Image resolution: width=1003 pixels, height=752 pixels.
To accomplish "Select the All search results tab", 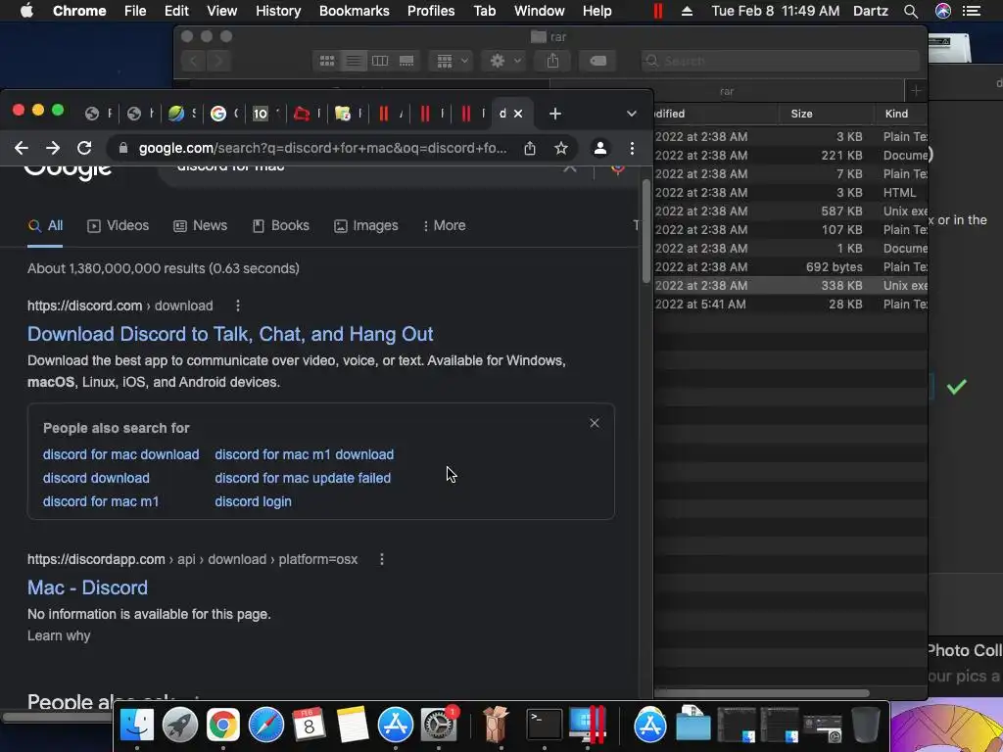I will (x=45, y=226).
